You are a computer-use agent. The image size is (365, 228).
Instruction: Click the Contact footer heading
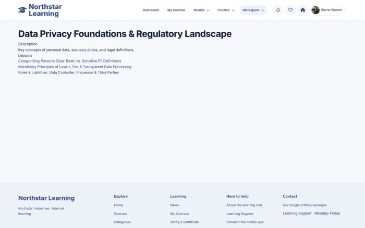[290, 196]
